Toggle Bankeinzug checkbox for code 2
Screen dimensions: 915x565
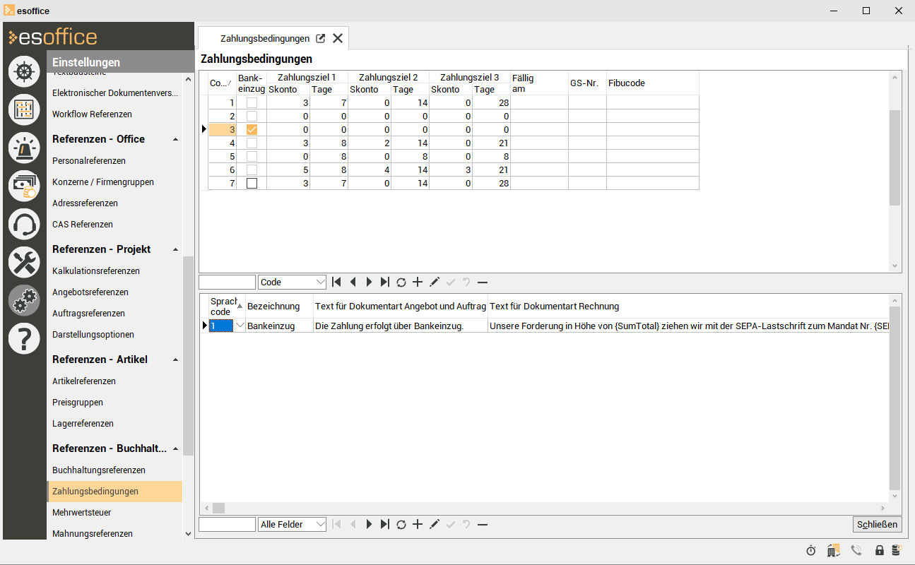pyautogui.click(x=252, y=117)
